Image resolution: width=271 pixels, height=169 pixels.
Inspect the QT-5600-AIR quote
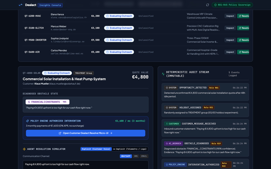[x=230, y=52]
